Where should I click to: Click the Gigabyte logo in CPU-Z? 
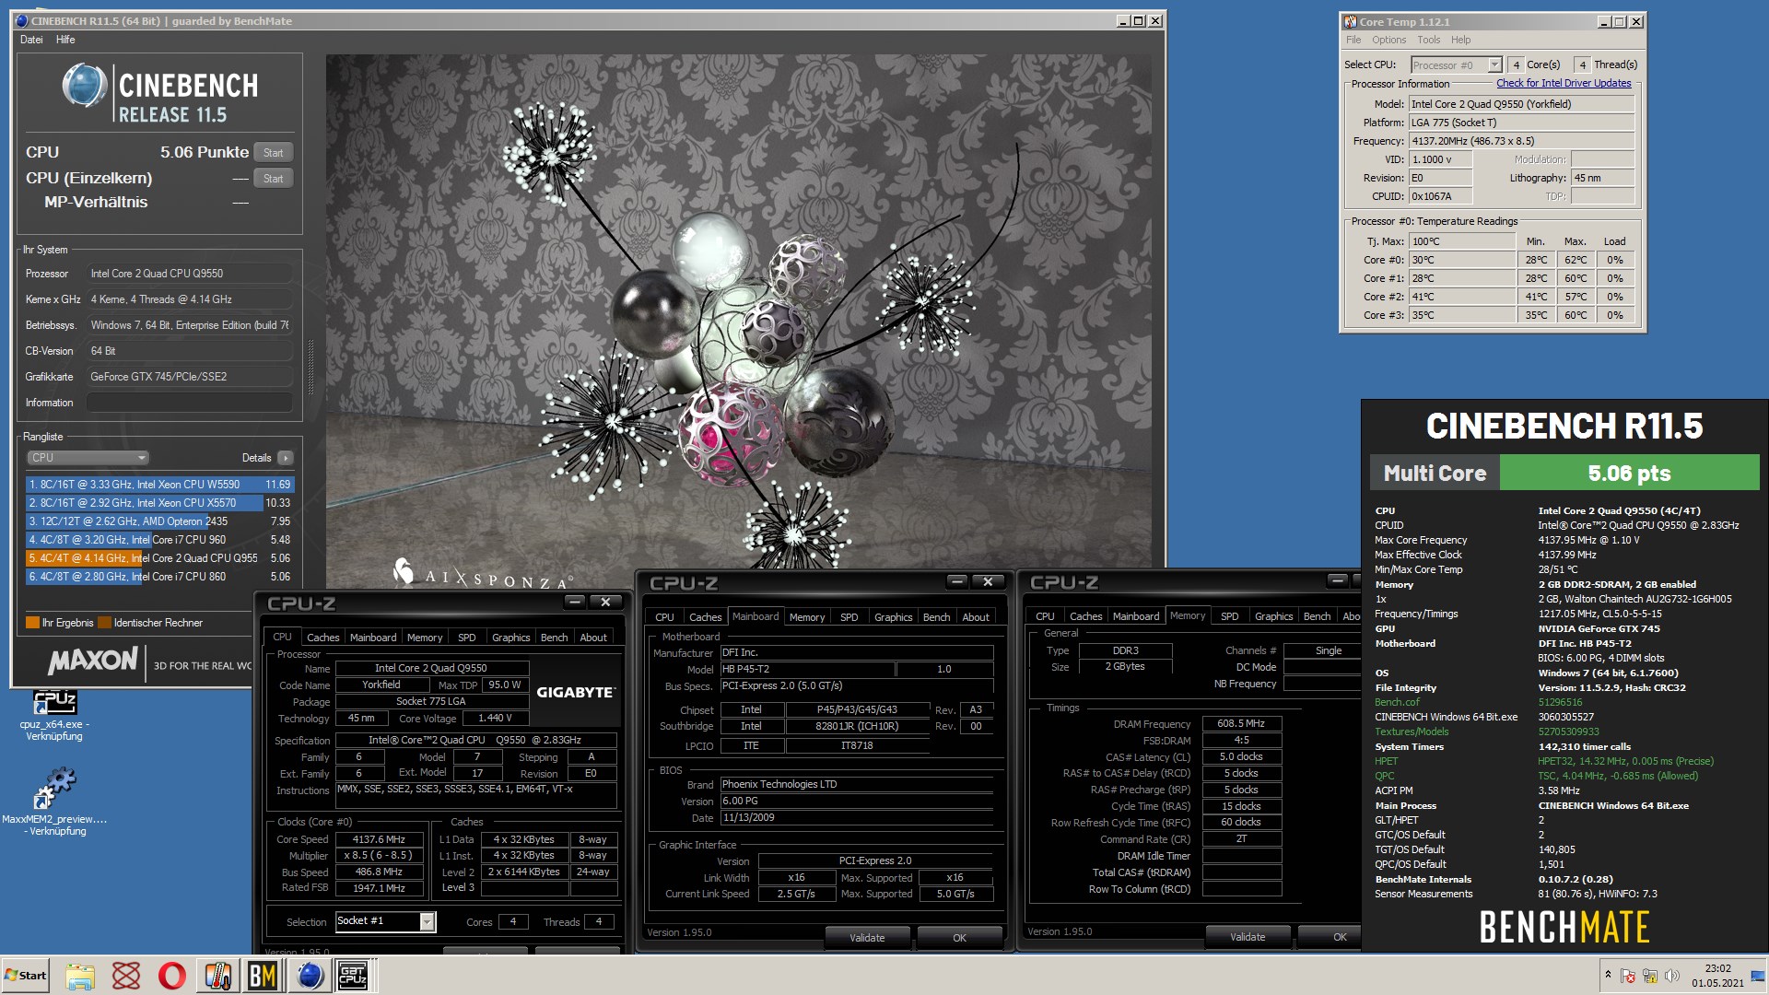tap(576, 693)
